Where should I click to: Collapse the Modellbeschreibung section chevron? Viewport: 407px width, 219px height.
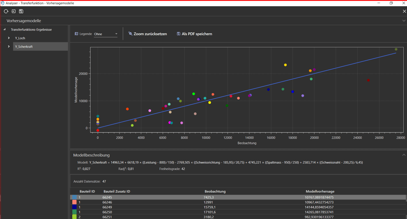tap(404, 155)
